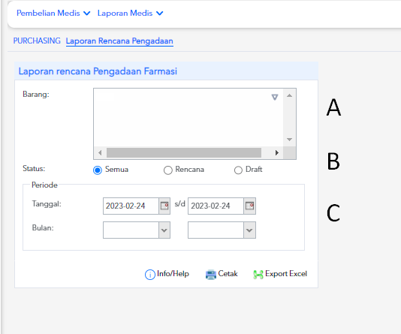The height and width of the screenshot is (334, 401).
Task: Click the Cetak printer icon
Action: (x=211, y=275)
